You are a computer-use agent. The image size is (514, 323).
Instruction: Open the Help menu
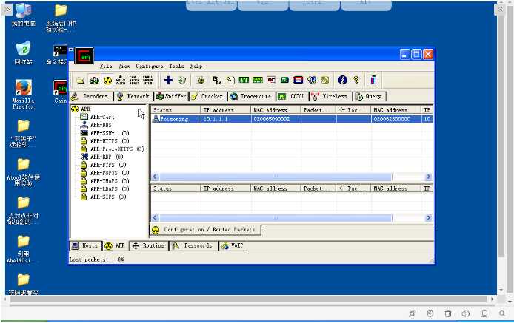(196, 66)
